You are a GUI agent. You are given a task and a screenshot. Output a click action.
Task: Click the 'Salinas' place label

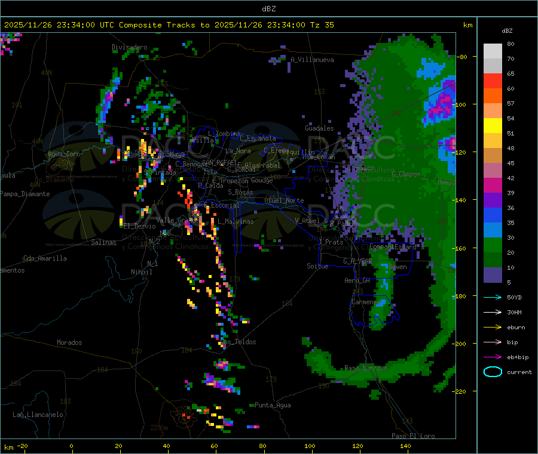click(103, 242)
